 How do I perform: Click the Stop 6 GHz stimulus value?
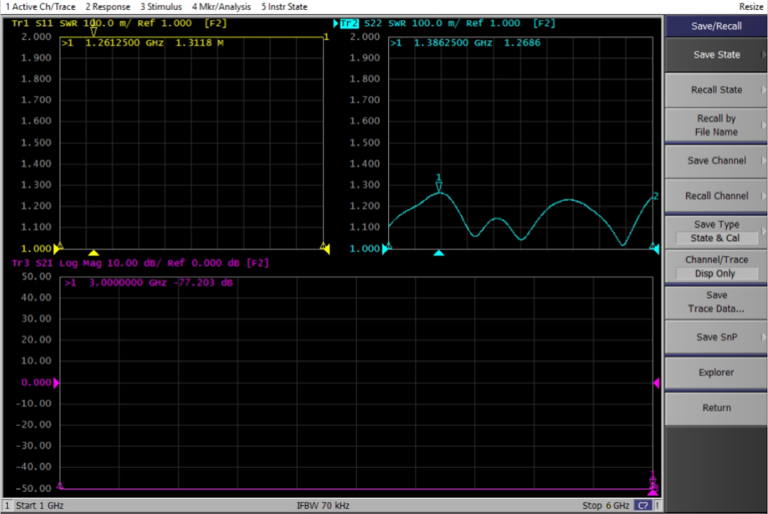605,505
